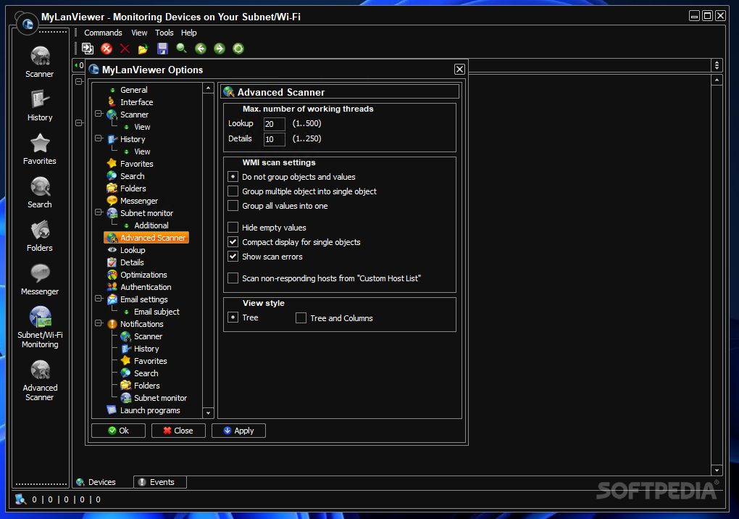The image size is (739, 519).
Task: Click the green back arrow toolbar icon
Action: 201,49
